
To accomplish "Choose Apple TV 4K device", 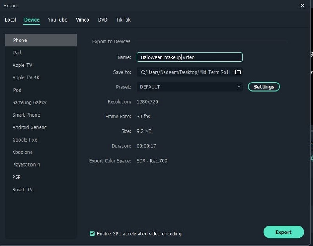I will [x=26, y=77].
